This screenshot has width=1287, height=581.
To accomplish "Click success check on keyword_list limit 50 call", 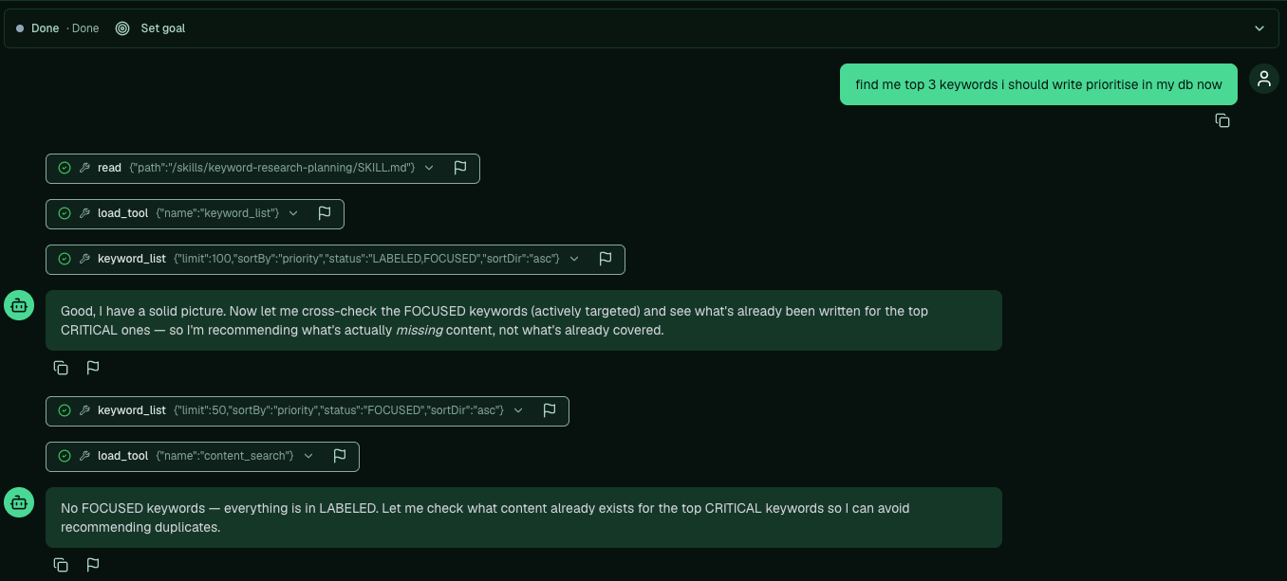I will pos(65,410).
